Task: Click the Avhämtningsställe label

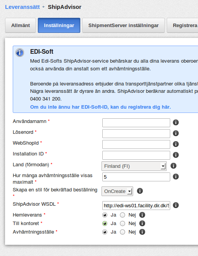Action: [x=34, y=232]
